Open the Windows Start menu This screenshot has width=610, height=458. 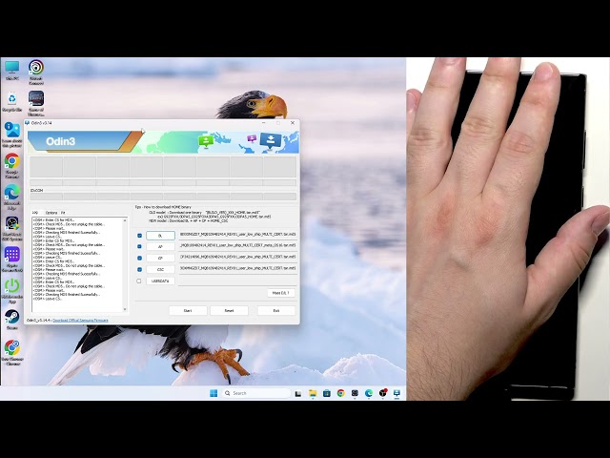tap(213, 393)
